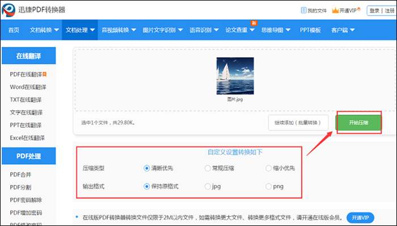Open PPT在线翻译 in sidebar
The height and width of the screenshot is (226, 397).
pos(26,125)
